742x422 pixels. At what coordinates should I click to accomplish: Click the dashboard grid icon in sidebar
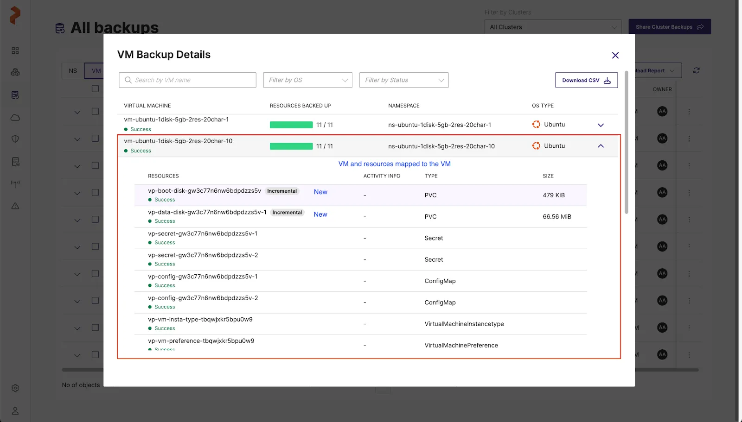15,50
